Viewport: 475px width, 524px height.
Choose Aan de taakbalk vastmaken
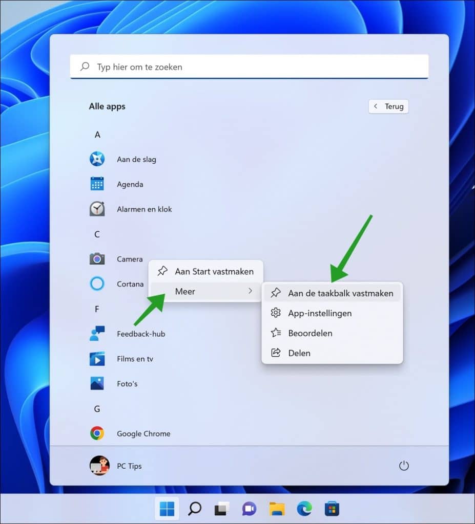332,293
